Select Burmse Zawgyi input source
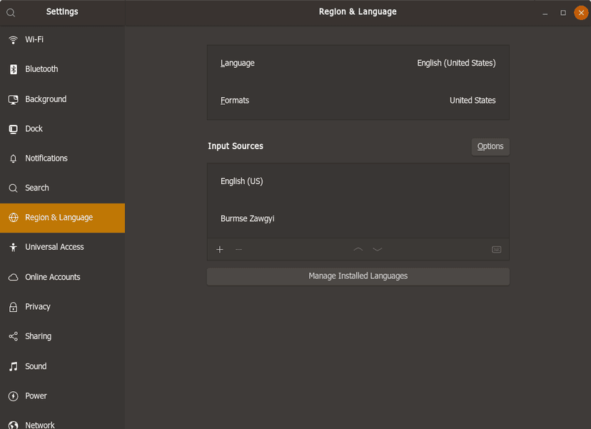591x429 pixels. 358,219
